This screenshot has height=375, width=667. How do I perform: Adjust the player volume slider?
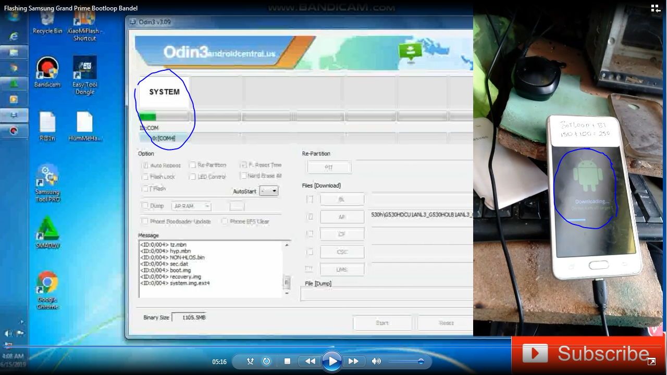click(406, 361)
